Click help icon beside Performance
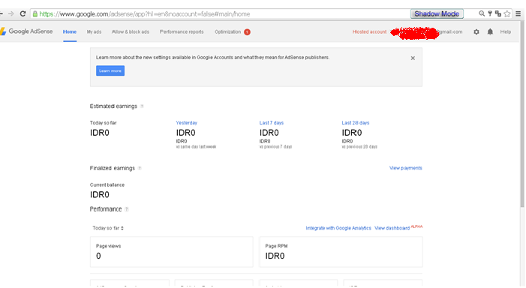Screen dimensions: 526x288 click(x=127, y=209)
